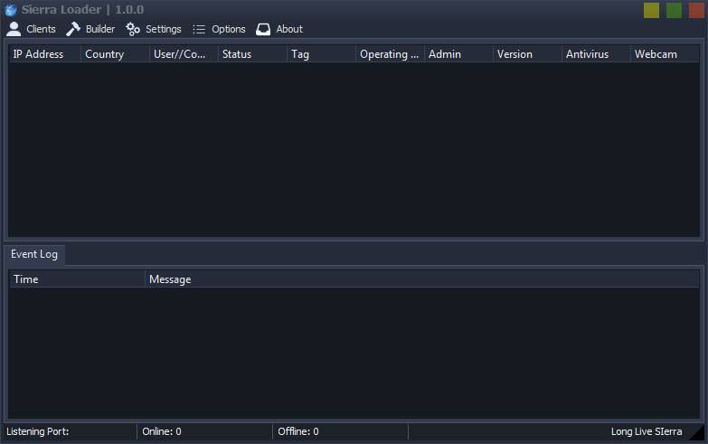Click the Settings gears icon
Viewport: 708px width, 444px height.
[x=133, y=29]
